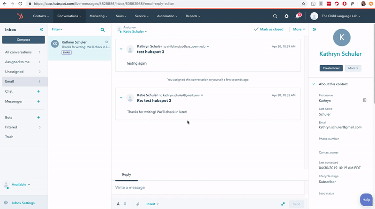Collapse the contact details sidebar
Viewport: 375px width, 209px height.
click(314, 30)
